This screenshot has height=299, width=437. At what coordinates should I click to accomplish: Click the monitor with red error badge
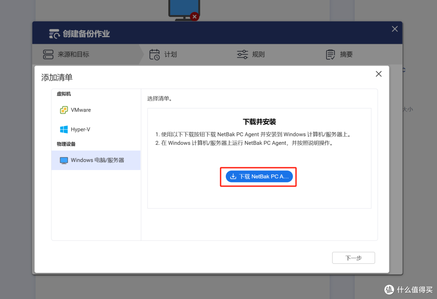click(184, 10)
